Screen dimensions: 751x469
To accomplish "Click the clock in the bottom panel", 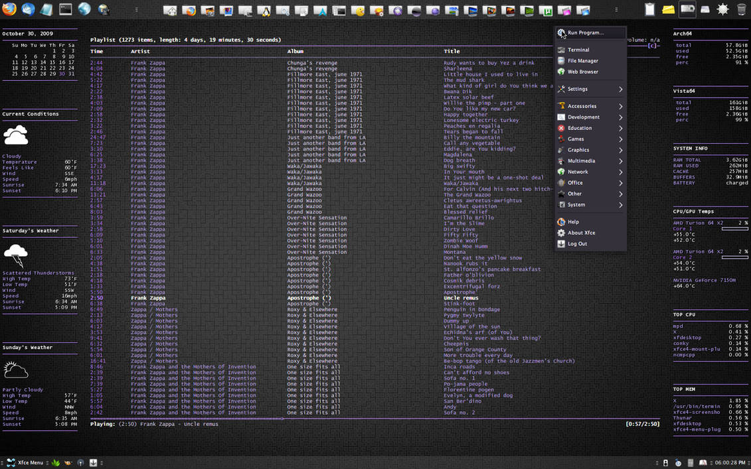I will point(730,462).
